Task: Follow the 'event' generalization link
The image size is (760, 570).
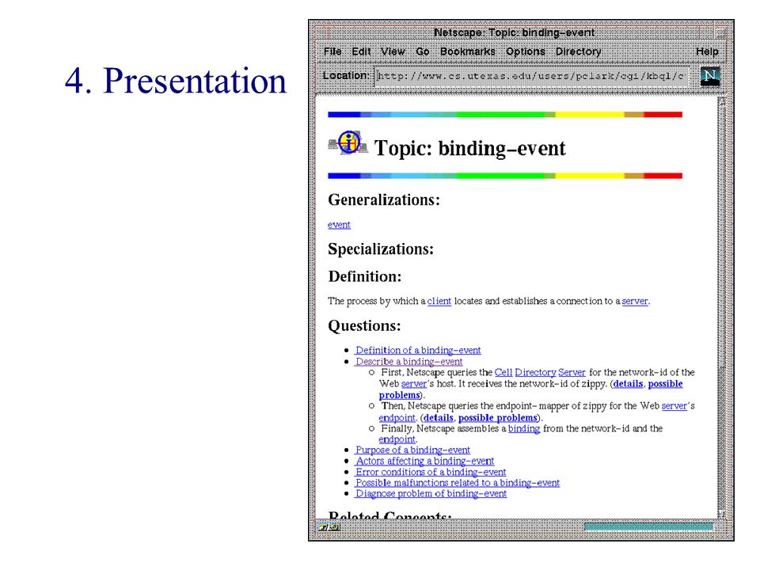Action: (x=339, y=225)
